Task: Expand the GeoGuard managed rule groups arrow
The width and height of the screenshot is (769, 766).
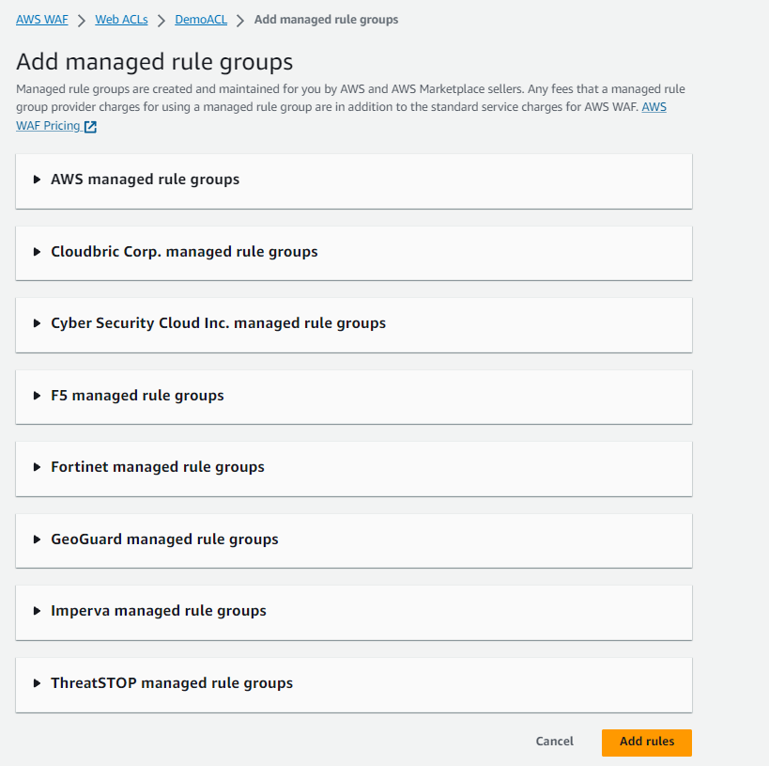Action: coord(37,539)
